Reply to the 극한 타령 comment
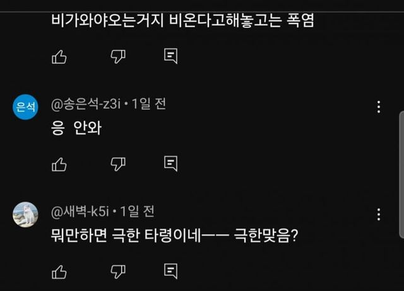 pyautogui.click(x=170, y=271)
